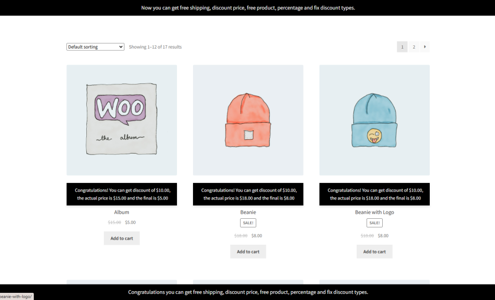Click the Beanie discount congratulations banner
Viewport: 495px width, 300px height.
(248, 194)
